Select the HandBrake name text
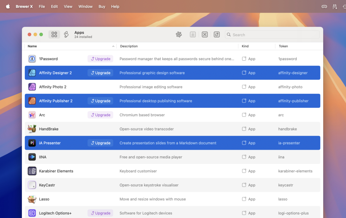Image resolution: width=346 pixels, height=218 pixels. point(49,129)
